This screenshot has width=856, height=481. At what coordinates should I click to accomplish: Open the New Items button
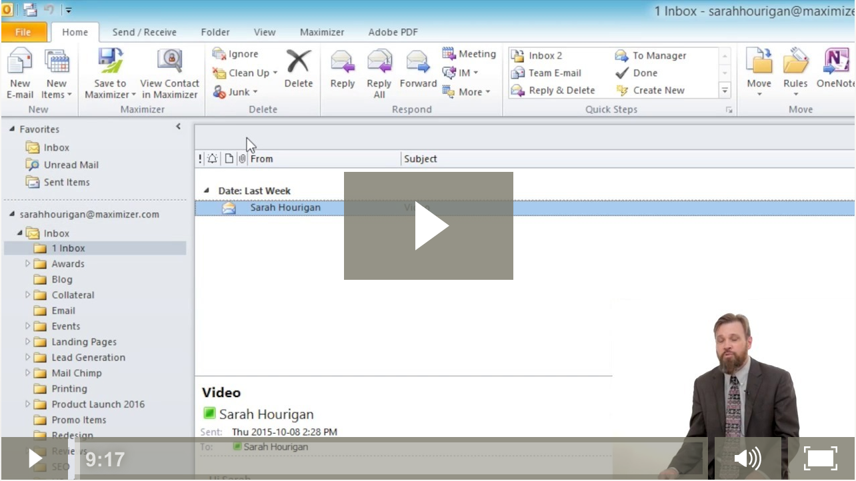[x=57, y=74]
